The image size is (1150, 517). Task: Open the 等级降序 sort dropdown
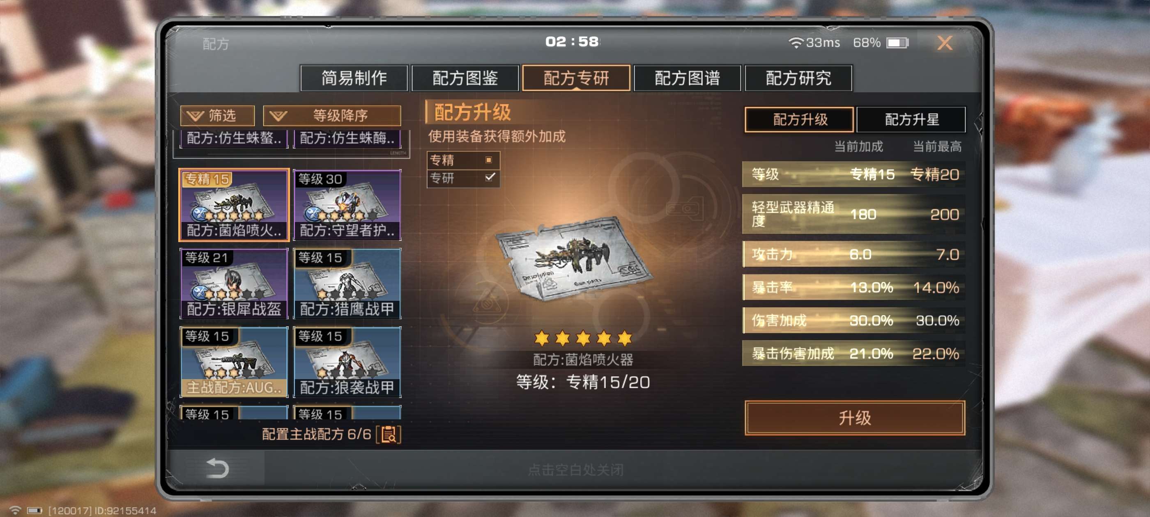(x=332, y=116)
